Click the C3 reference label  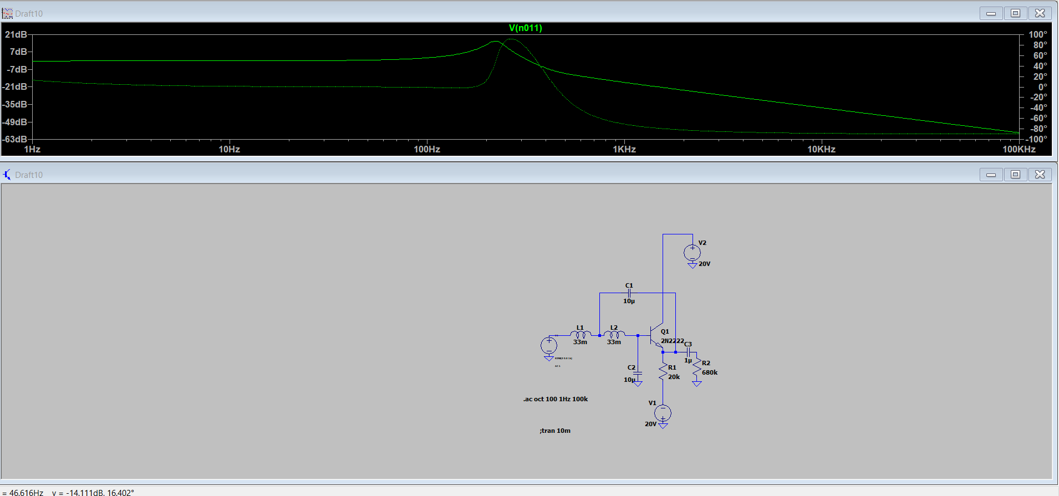tap(688, 344)
